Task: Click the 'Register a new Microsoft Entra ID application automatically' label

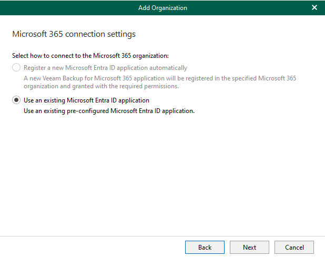Action: [x=105, y=68]
